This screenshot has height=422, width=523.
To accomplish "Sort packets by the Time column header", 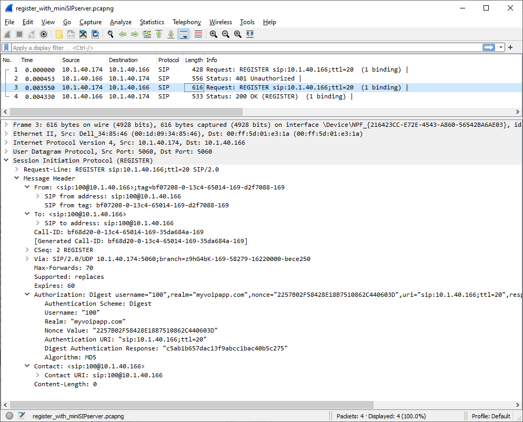I will [x=39, y=60].
